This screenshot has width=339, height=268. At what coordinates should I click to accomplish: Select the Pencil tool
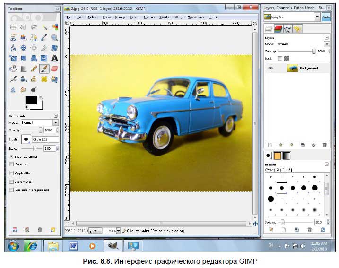point(34,69)
